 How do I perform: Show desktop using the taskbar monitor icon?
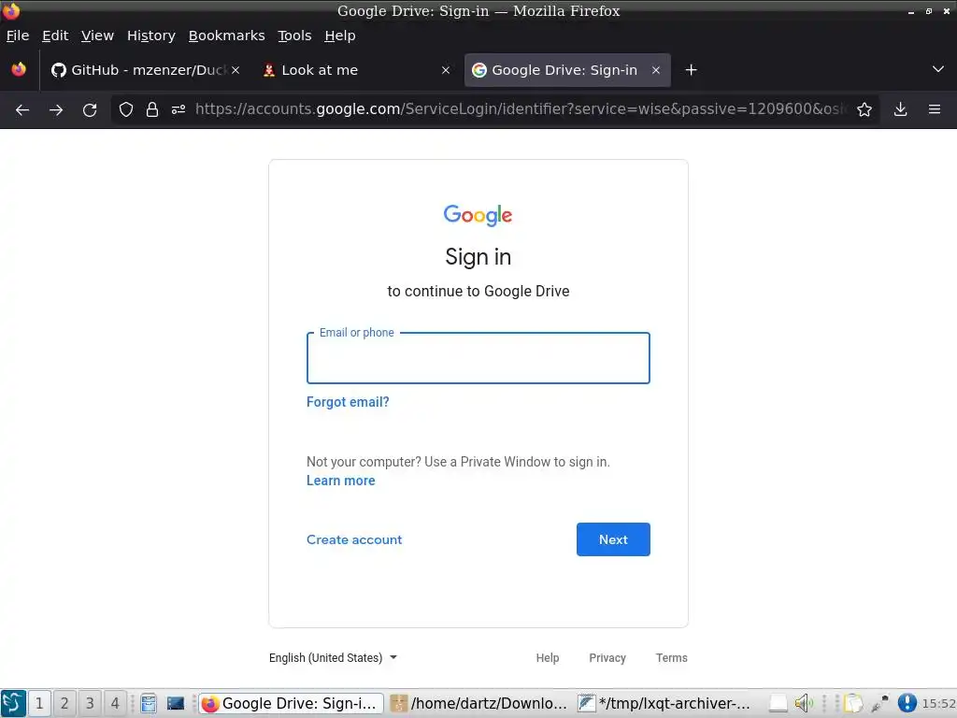point(175,703)
